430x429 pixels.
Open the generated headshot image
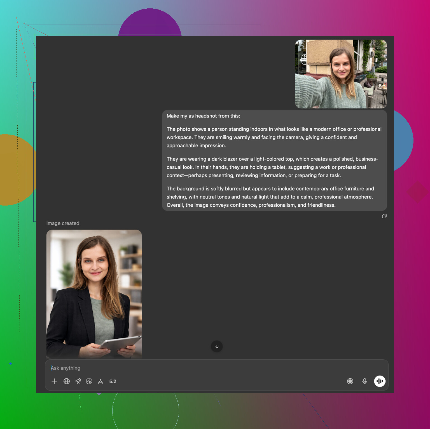(94, 294)
